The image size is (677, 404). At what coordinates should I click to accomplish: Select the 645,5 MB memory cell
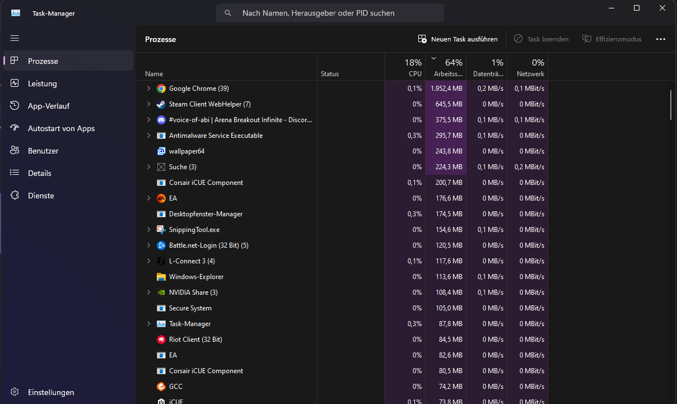click(x=446, y=104)
